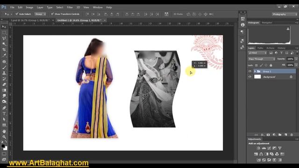Screen dimensions: 299x168
Task: Toggle lock position
Action: 266,65
